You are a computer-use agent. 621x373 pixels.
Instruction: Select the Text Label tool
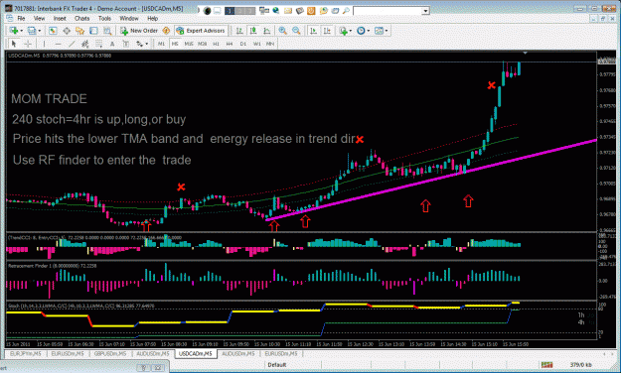[125, 44]
